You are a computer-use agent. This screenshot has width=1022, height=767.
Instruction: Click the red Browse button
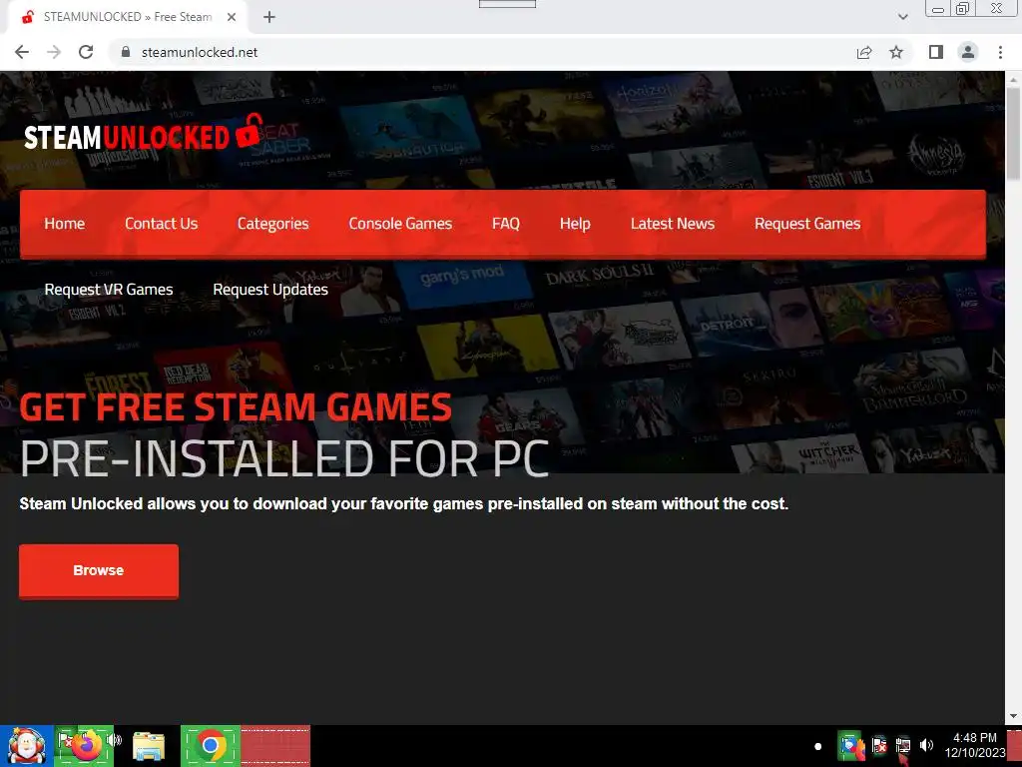click(99, 570)
